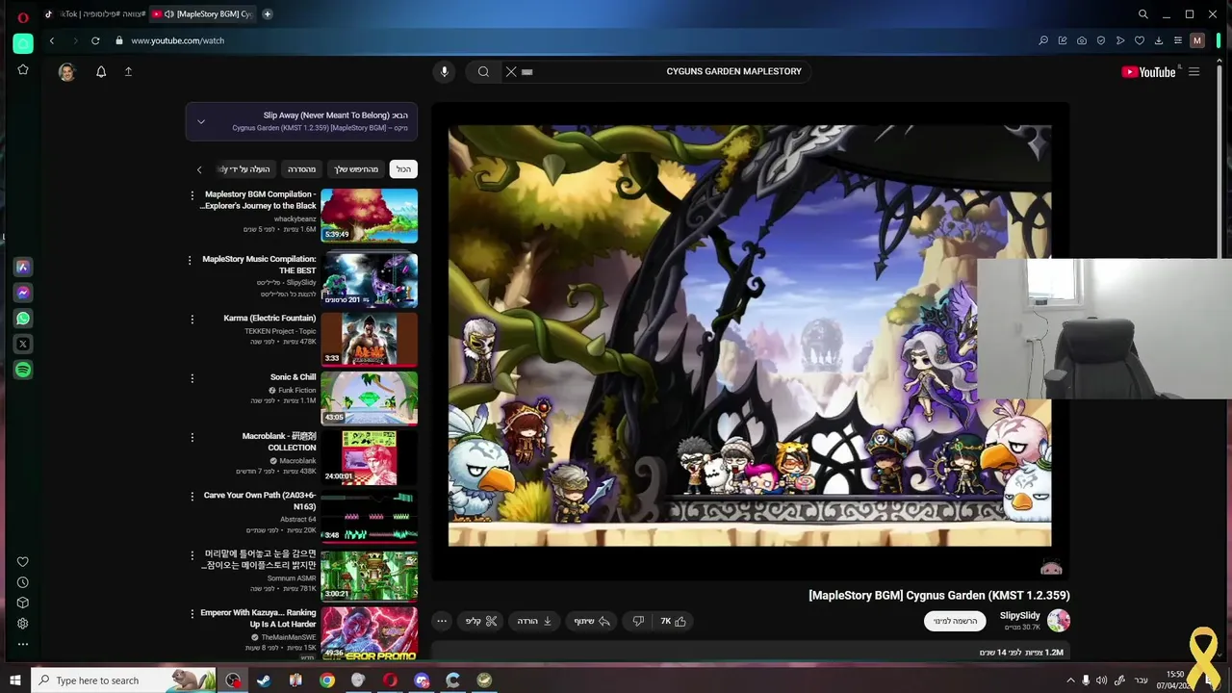This screenshot has height=693, width=1232.
Task: Open a new browser tab
Action: [x=268, y=13]
